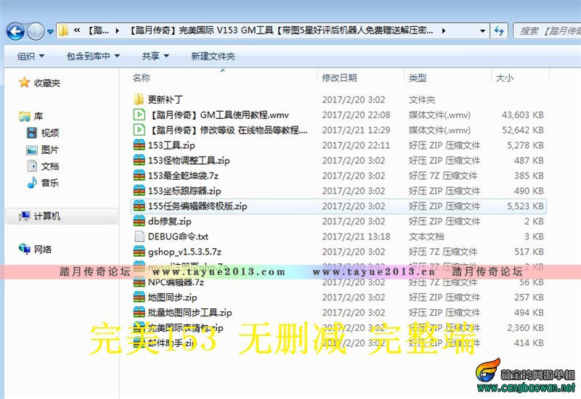Select 计算机 in the navigation pane
581x399 pixels.
(x=46, y=216)
